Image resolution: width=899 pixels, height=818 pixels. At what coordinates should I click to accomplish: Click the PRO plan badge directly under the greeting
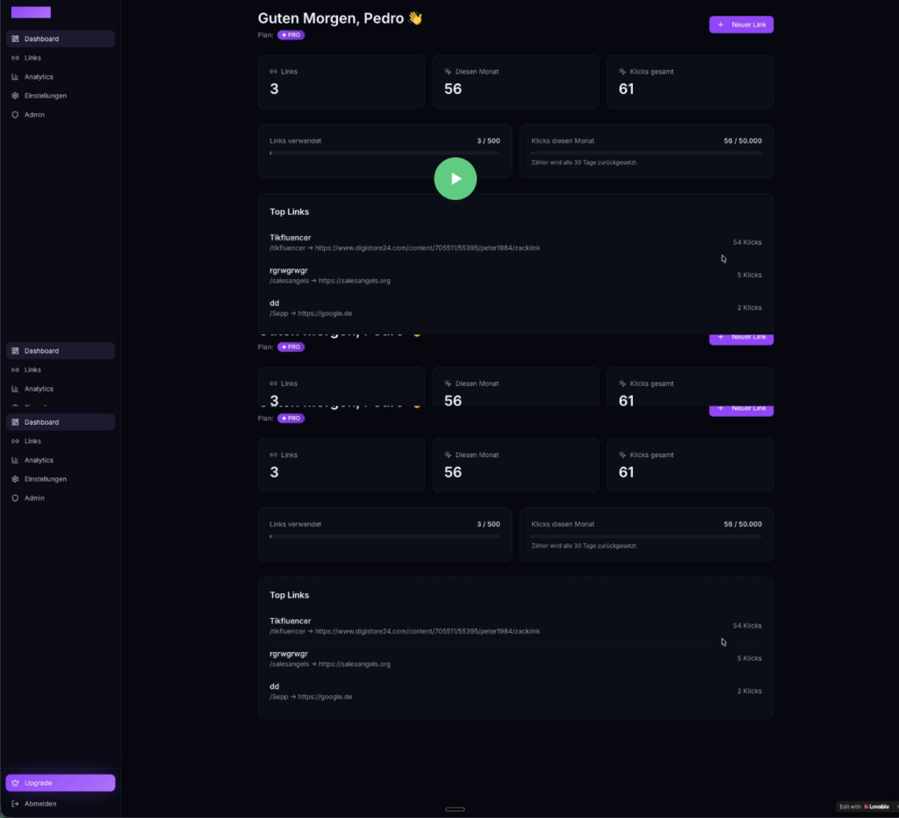291,35
